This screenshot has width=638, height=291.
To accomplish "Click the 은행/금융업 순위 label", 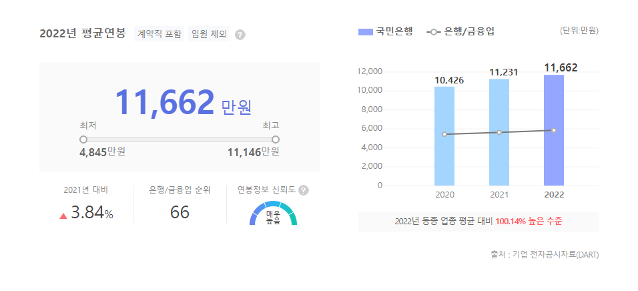I will tap(180, 190).
